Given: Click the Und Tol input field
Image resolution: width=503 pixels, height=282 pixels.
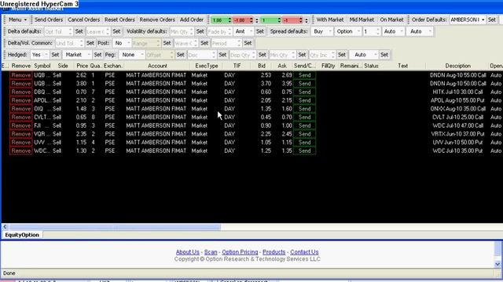Looking at the screenshot, I should tap(69, 43).
